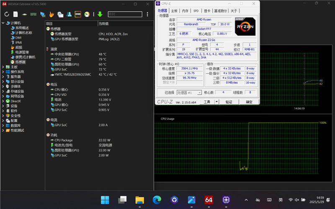This screenshot has width=335, height=209.
Task: Click the CPU-Z 确定 button
Action: (x=249, y=102)
